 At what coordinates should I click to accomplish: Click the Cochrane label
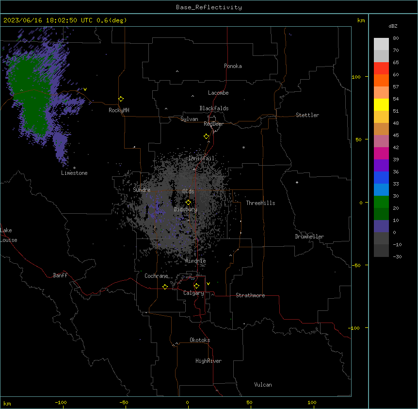(x=156, y=276)
